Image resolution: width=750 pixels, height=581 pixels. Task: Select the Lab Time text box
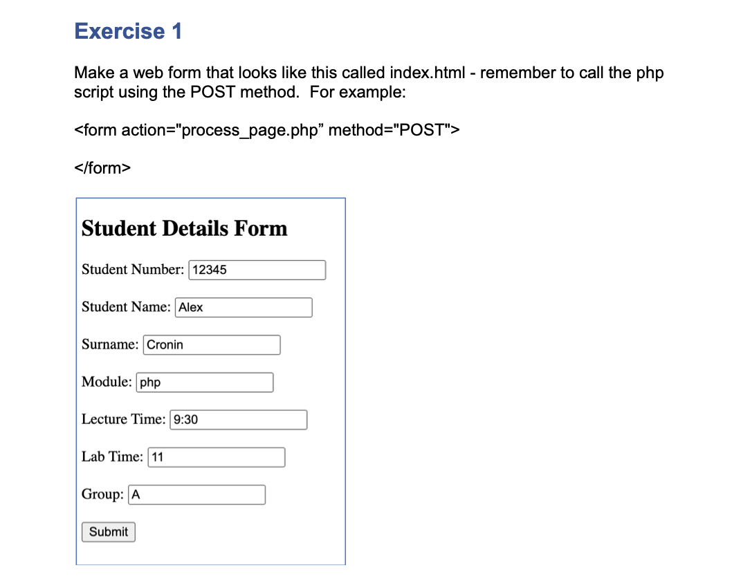[x=215, y=456]
